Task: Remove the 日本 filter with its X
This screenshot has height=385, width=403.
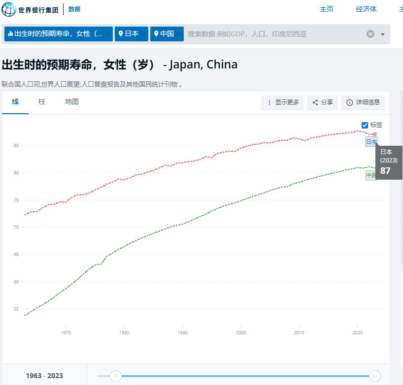Action: 143,34
